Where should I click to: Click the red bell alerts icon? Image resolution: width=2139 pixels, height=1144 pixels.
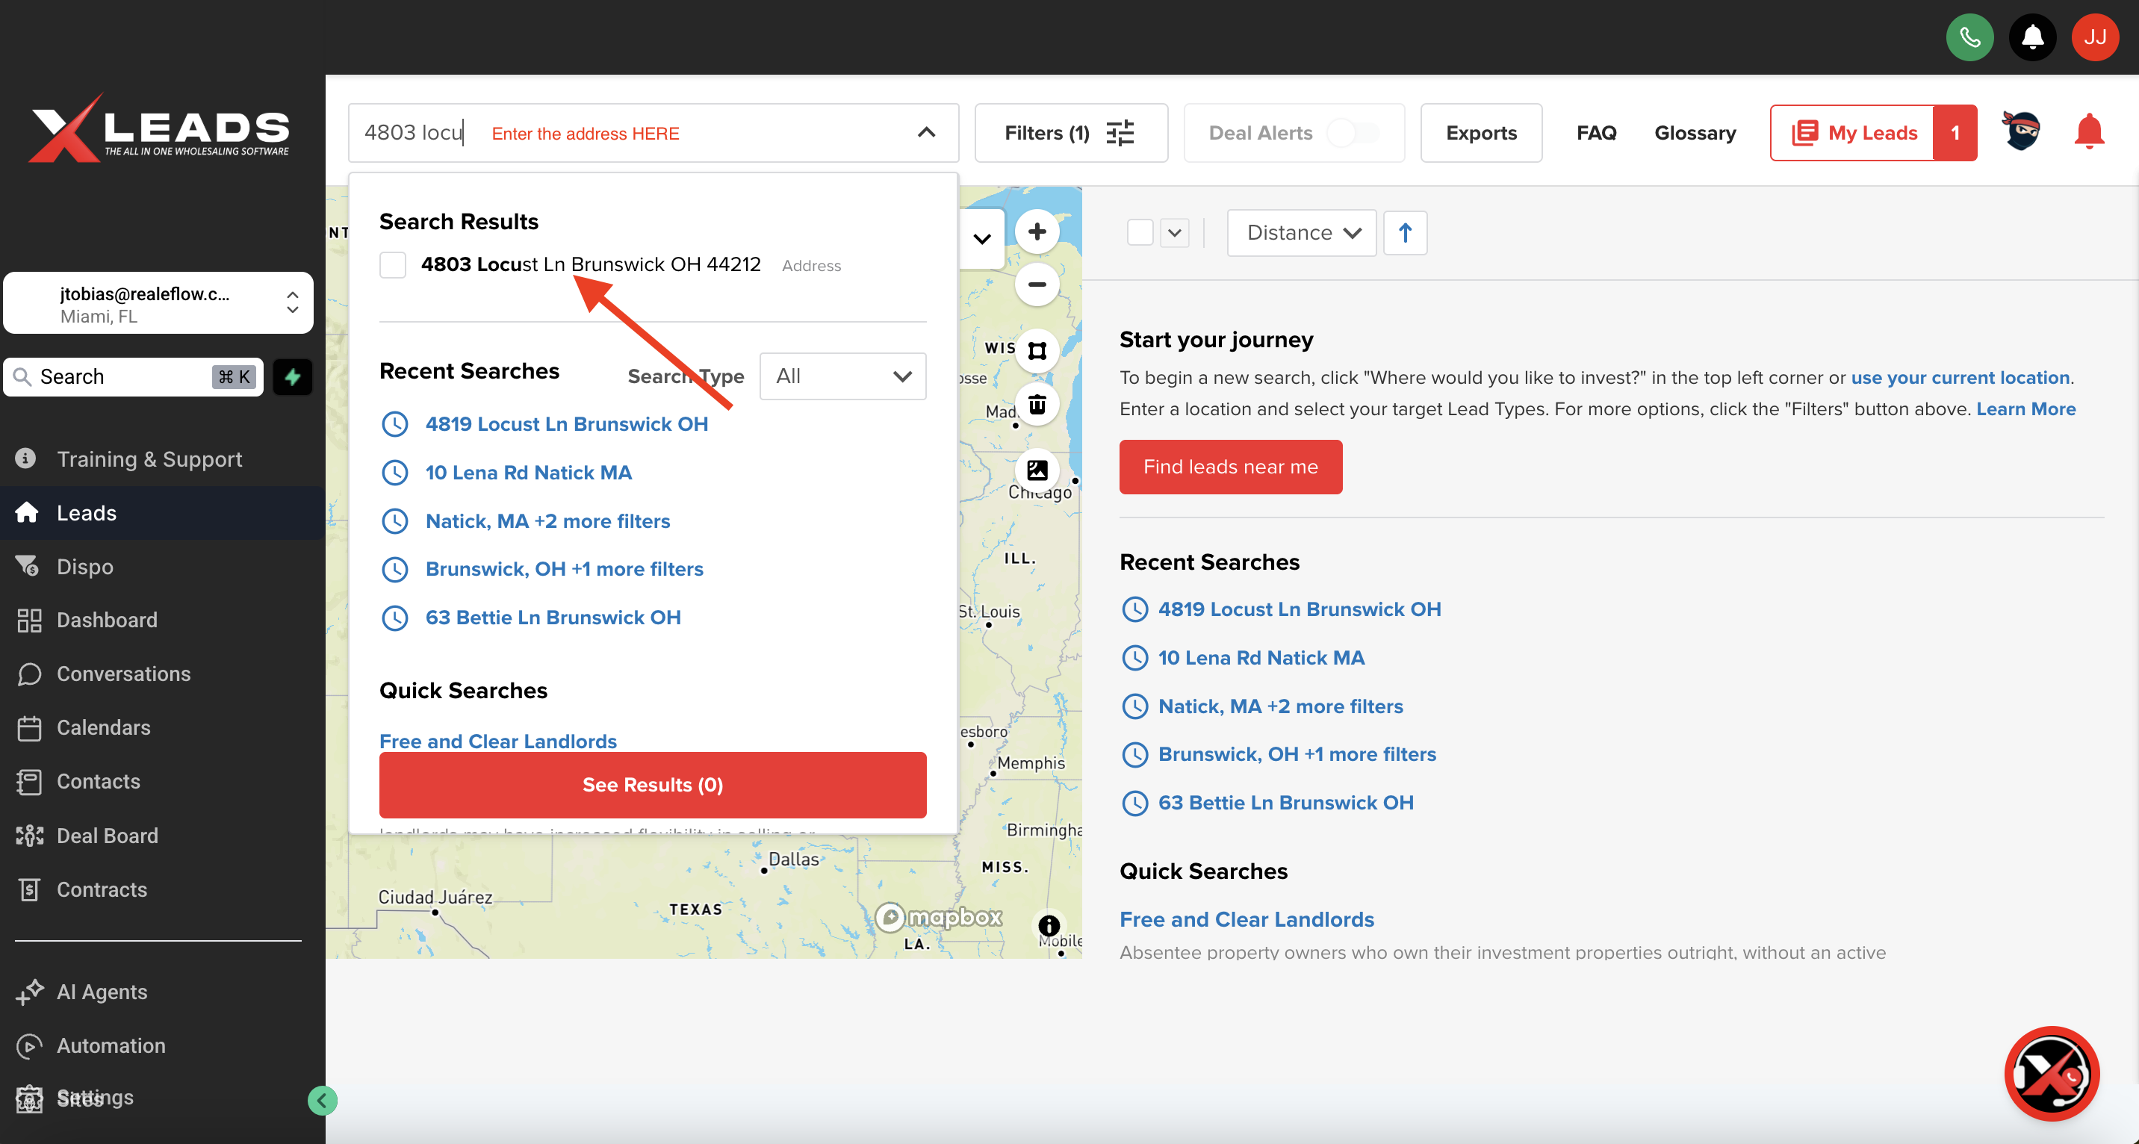pyautogui.click(x=2088, y=132)
